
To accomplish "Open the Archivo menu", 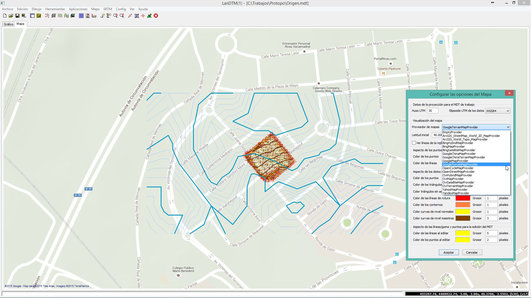I will pyautogui.click(x=7, y=9).
